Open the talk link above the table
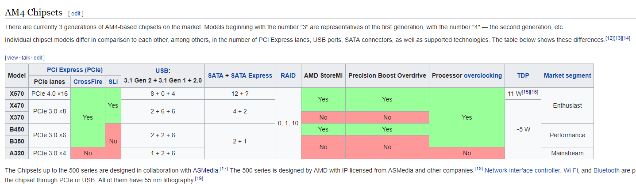The height and width of the screenshot is (184, 636). coord(27,58)
